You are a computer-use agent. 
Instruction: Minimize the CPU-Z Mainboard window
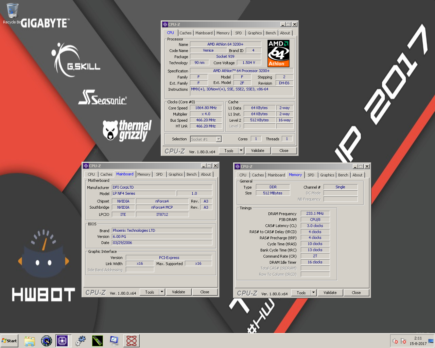(204, 166)
